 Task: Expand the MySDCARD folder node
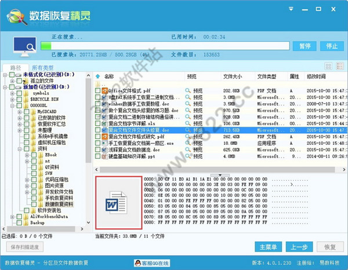20,112
